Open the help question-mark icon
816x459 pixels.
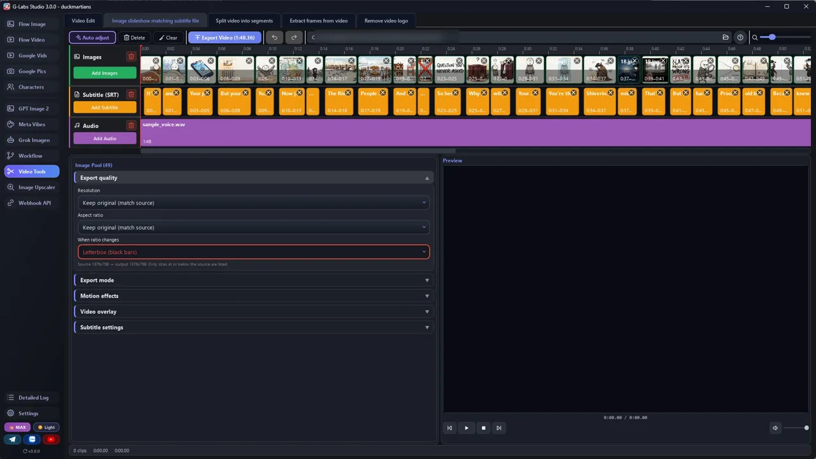[x=740, y=38]
